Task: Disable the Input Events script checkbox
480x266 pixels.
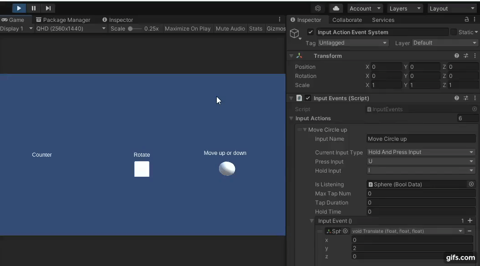Action: [308, 98]
